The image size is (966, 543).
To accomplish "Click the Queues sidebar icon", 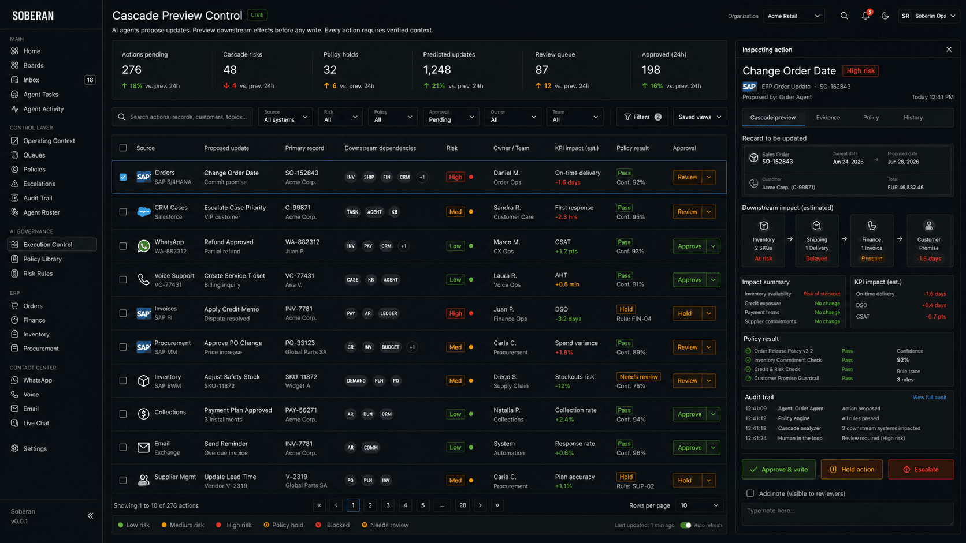I will pos(15,155).
